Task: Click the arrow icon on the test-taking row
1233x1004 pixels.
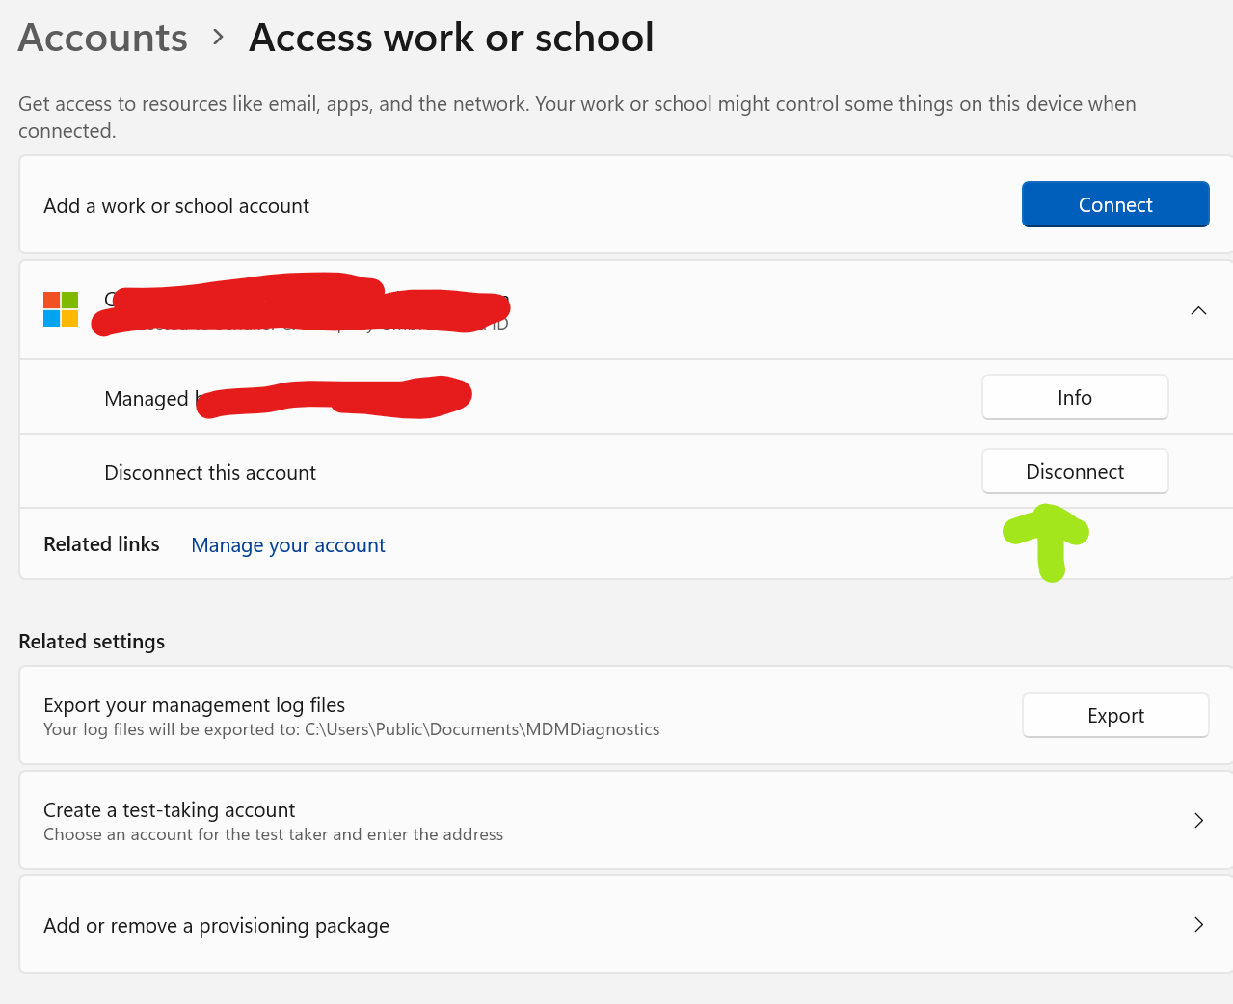Action: 1198,820
